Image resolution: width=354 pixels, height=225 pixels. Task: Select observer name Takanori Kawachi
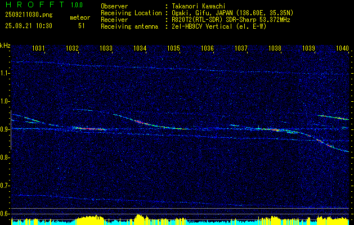click(x=199, y=6)
